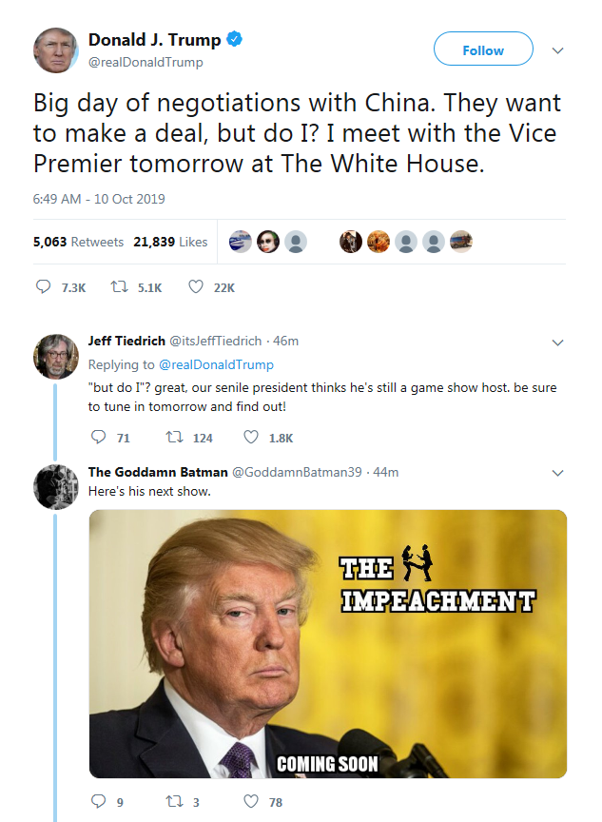Open Joker avatar among likers
Image resolution: width=602 pixels, height=822 pixels.
tap(268, 242)
